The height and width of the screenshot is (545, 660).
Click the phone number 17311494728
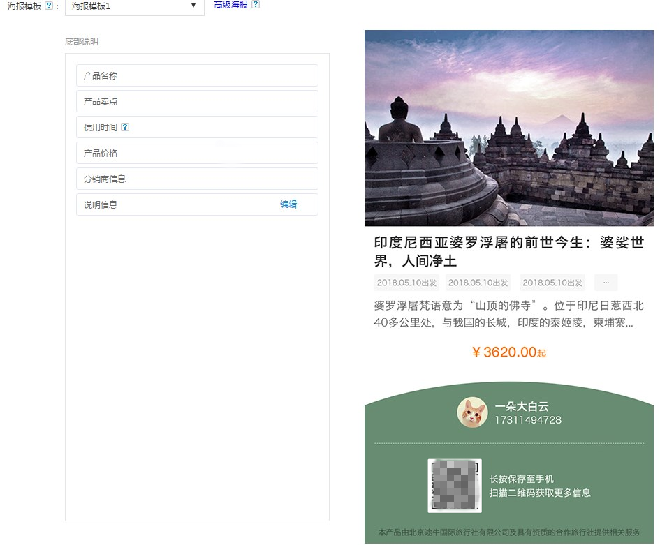(x=527, y=420)
